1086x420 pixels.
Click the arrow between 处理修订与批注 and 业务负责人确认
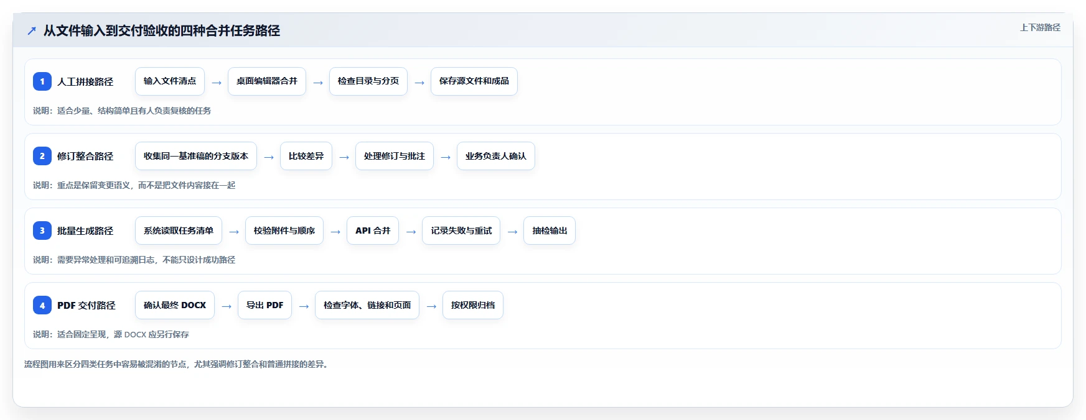[446, 157]
